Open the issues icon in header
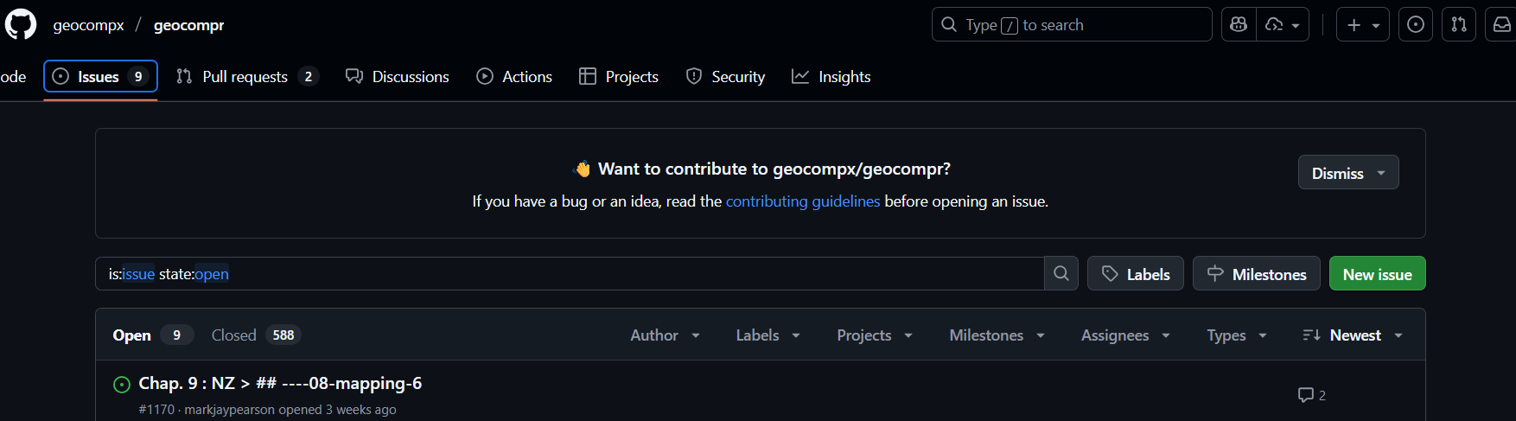Image resolution: width=1516 pixels, height=421 pixels. (1416, 25)
